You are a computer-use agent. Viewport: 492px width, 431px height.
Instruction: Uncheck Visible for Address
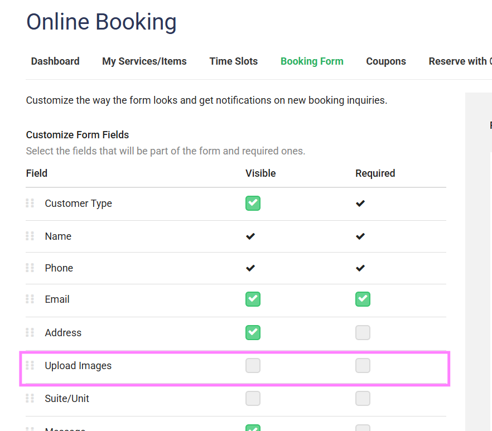[253, 332]
